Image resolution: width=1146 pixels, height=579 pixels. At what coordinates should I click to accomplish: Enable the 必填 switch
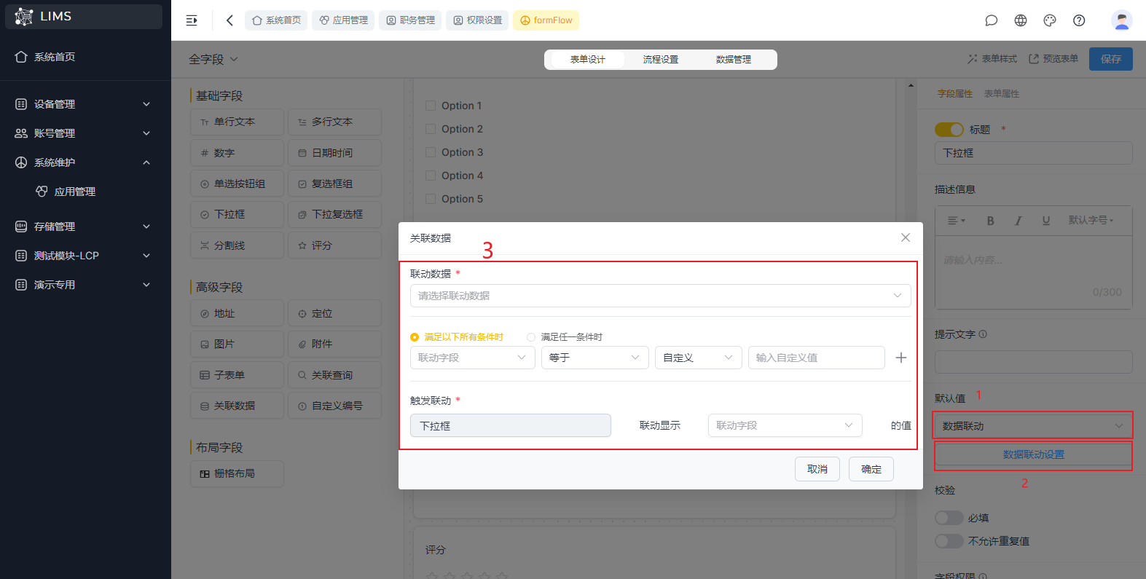949,518
